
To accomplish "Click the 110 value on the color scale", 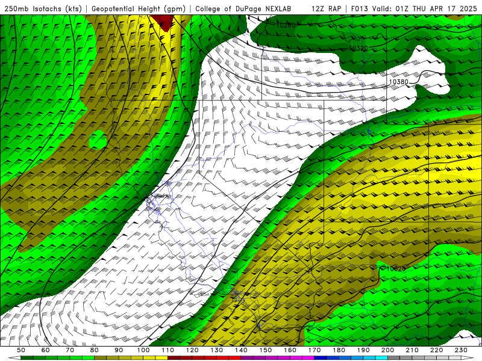I will point(168,350).
